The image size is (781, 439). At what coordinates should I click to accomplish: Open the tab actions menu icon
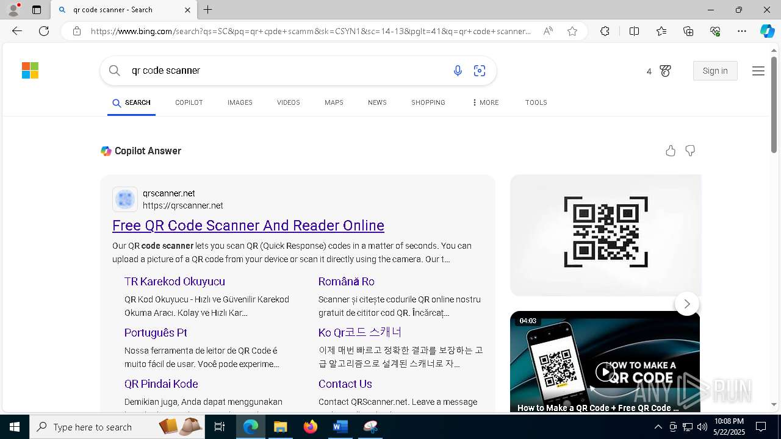pos(37,10)
